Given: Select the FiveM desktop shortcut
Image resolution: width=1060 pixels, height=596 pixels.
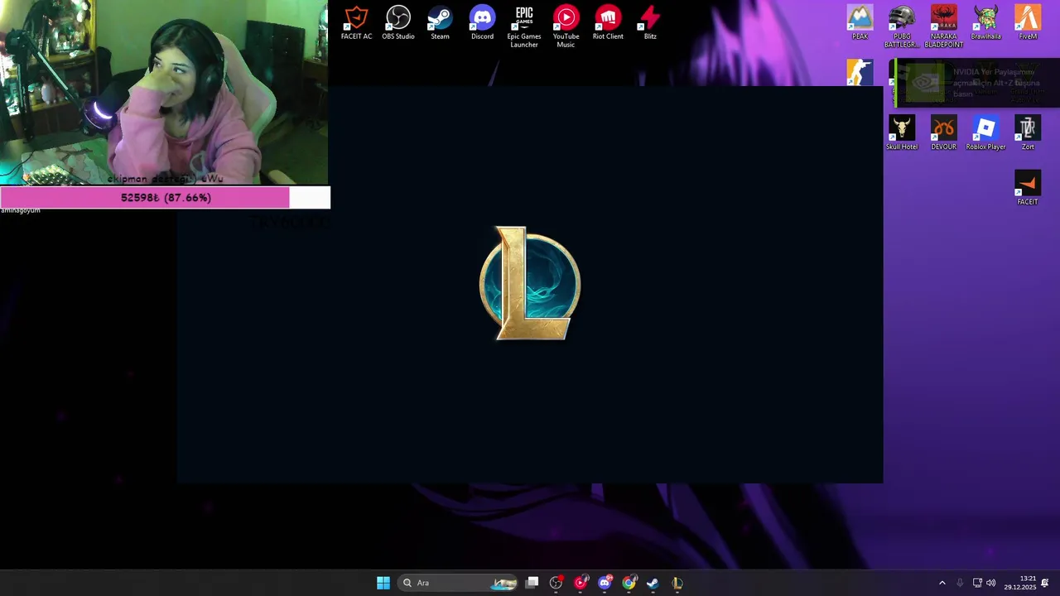Looking at the screenshot, I should (1028, 23).
